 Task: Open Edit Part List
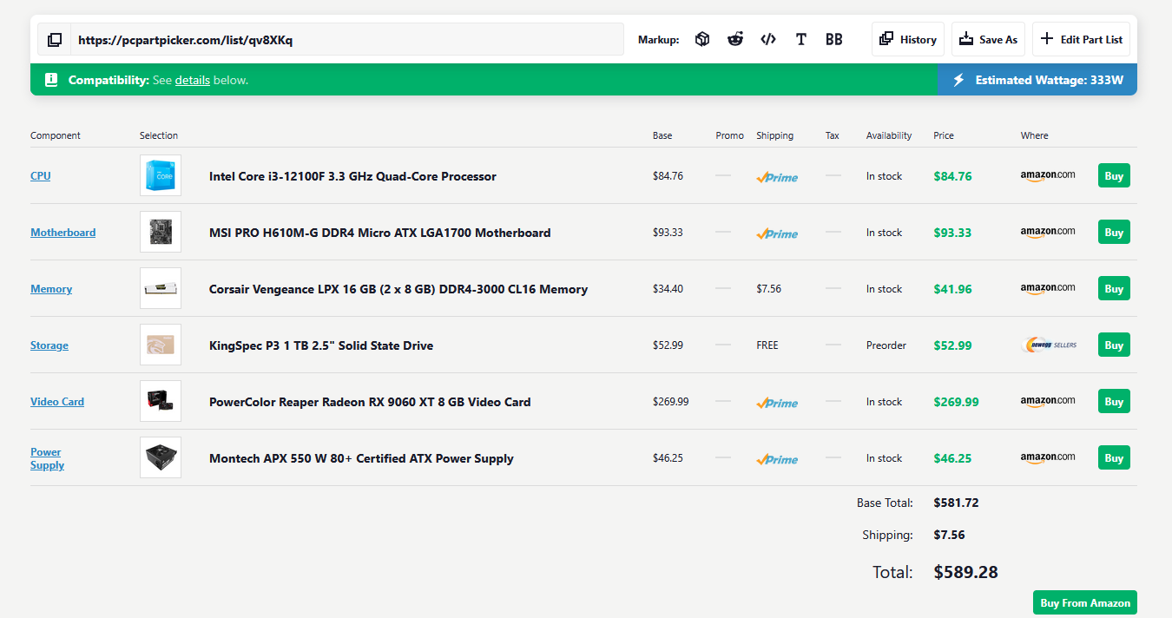(x=1081, y=39)
